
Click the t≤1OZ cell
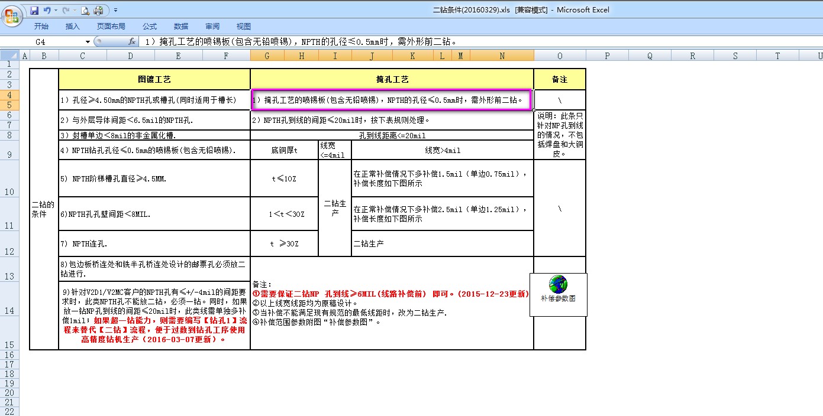click(285, 178)
